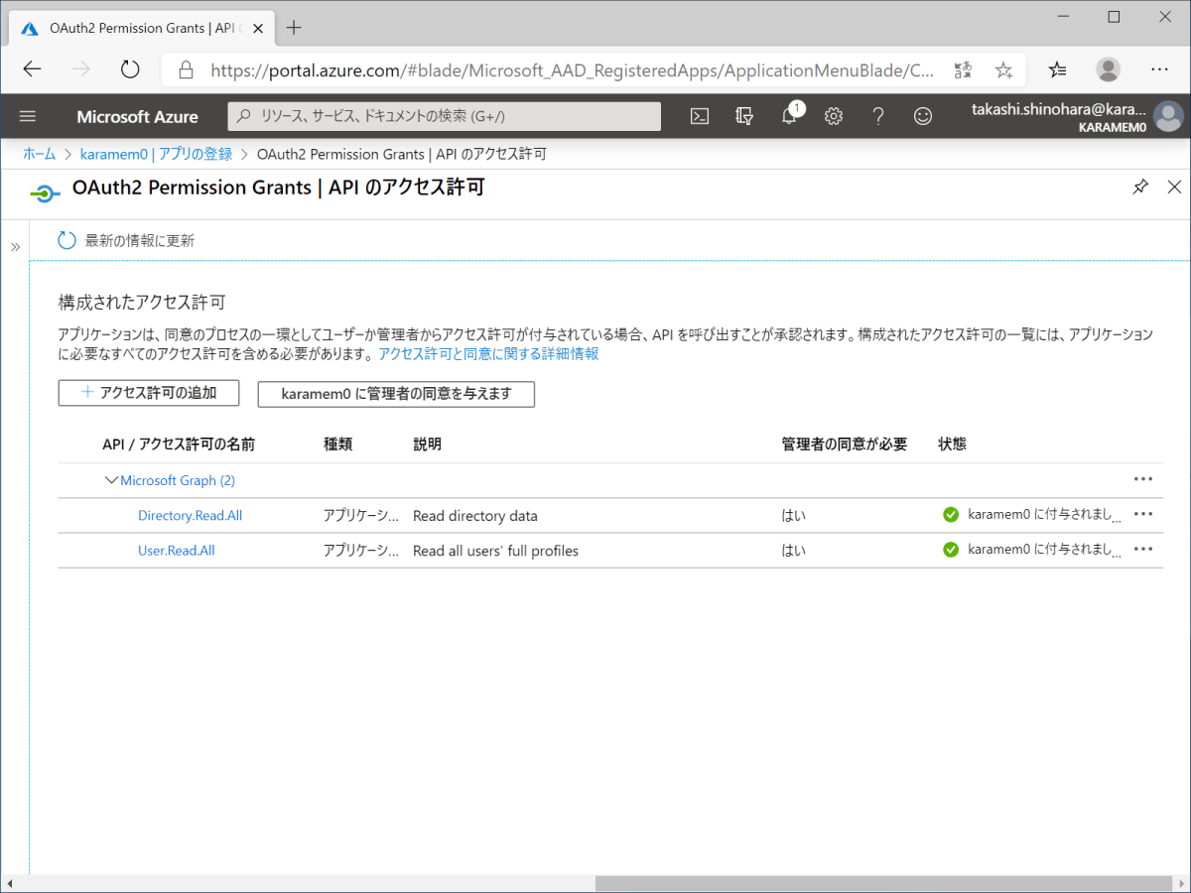Select the OAuth2 Permission Grants browser tab
1191x893 pixels.
[139, 28]
